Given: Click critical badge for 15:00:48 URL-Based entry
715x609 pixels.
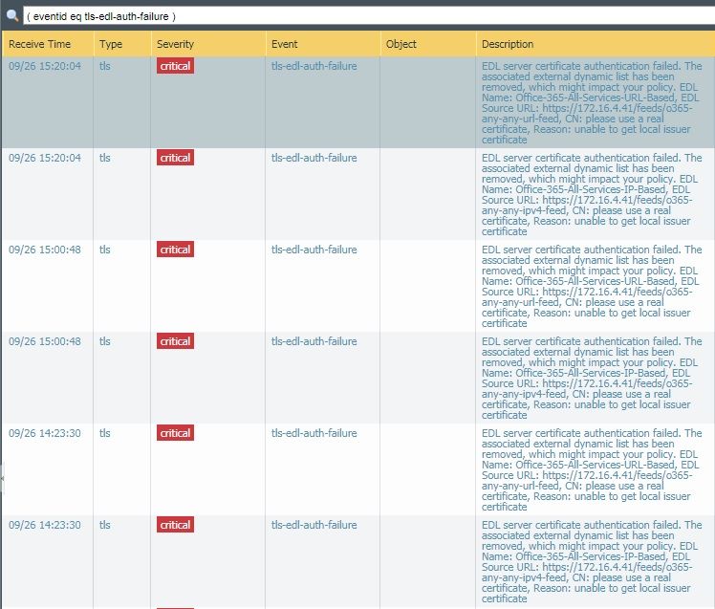Looking at the screenshot, I should [x=175, y=250].
